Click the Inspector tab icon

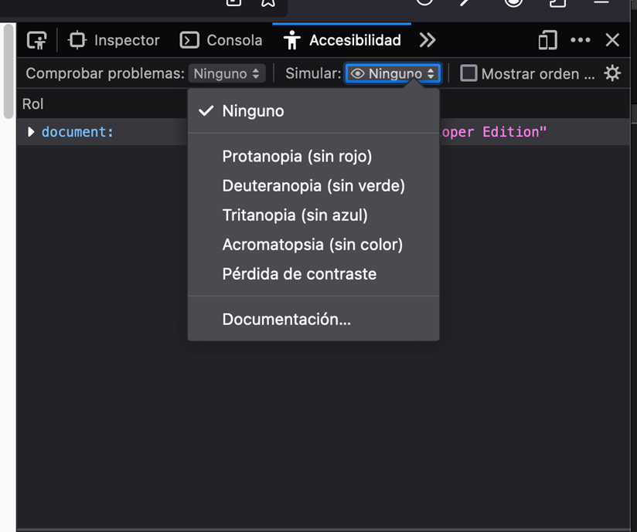click(77, 40)
